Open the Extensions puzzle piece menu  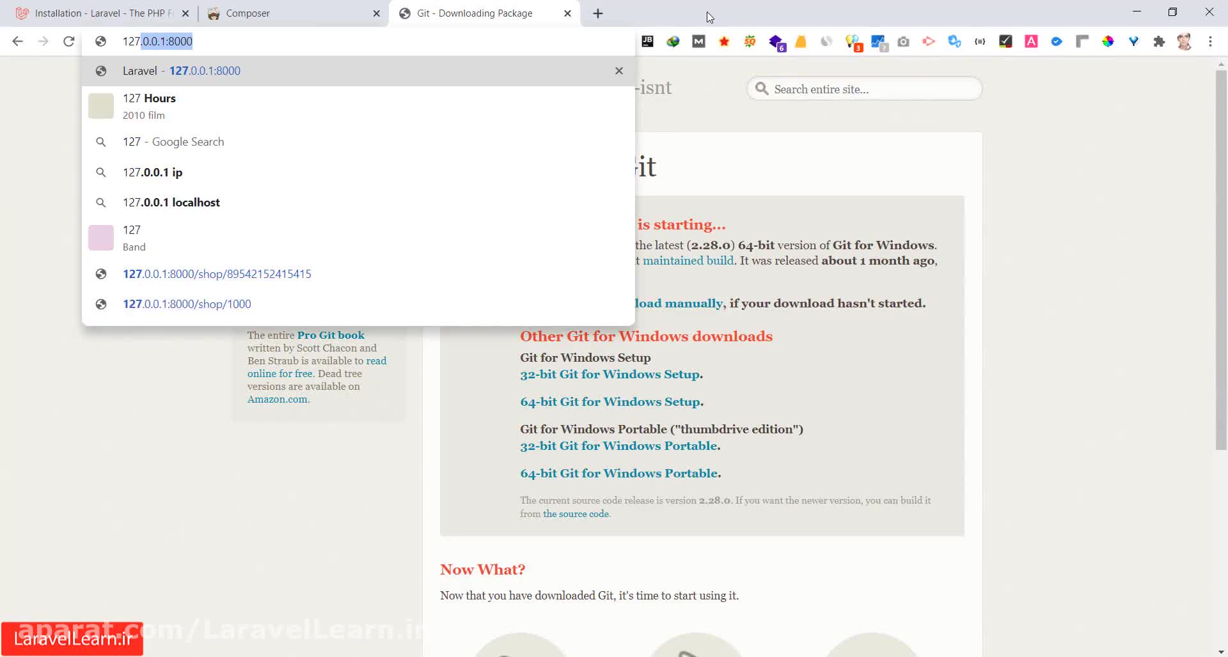click(x=1159, y=42)
